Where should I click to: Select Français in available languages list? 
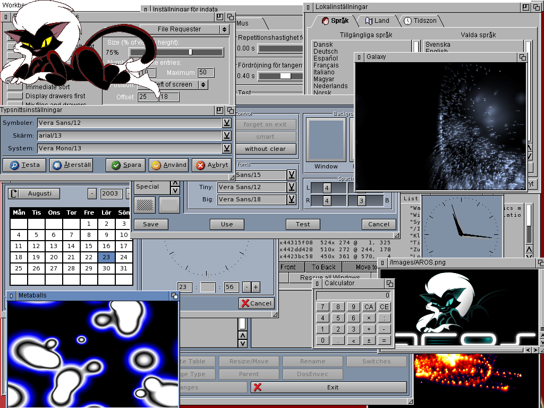(x=326, y=65)
